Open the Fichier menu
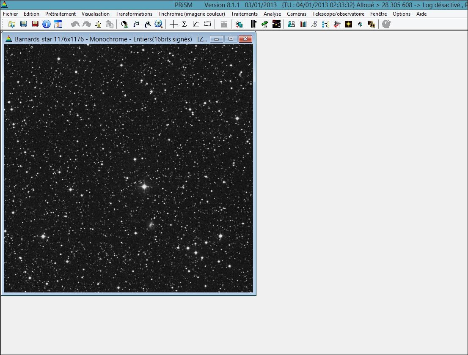 click(11, 14)
